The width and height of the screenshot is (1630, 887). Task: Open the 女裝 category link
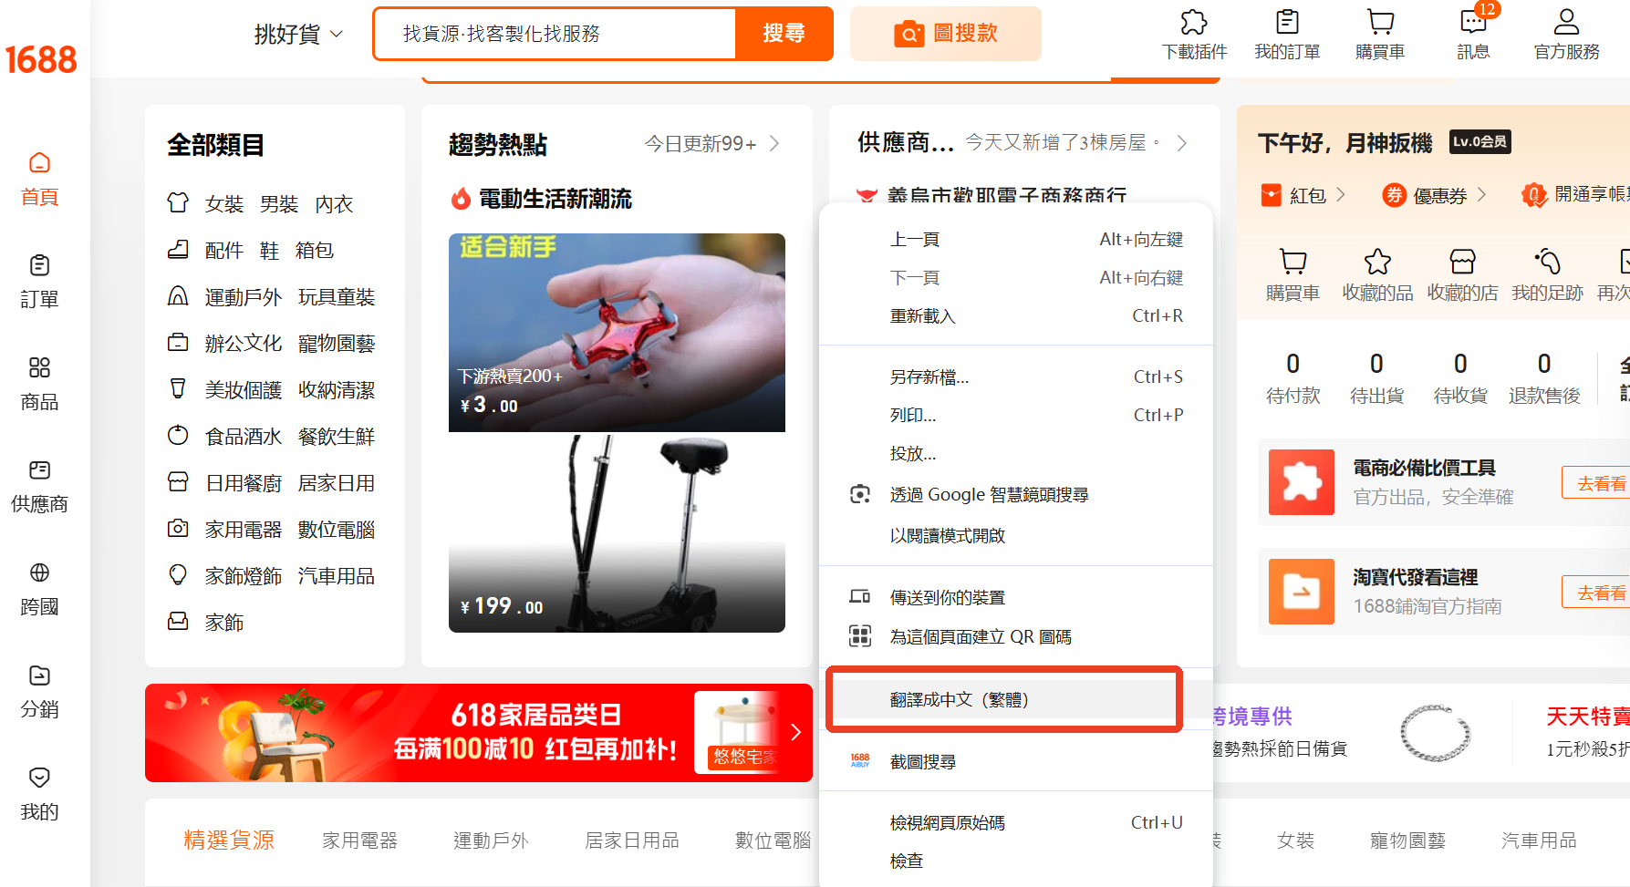click(224, 204)
